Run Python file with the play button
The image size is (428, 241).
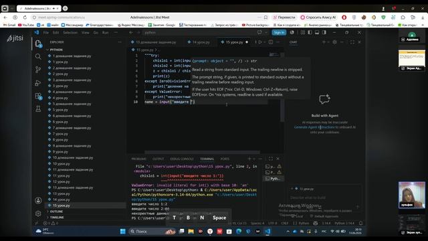pos(260,42)
